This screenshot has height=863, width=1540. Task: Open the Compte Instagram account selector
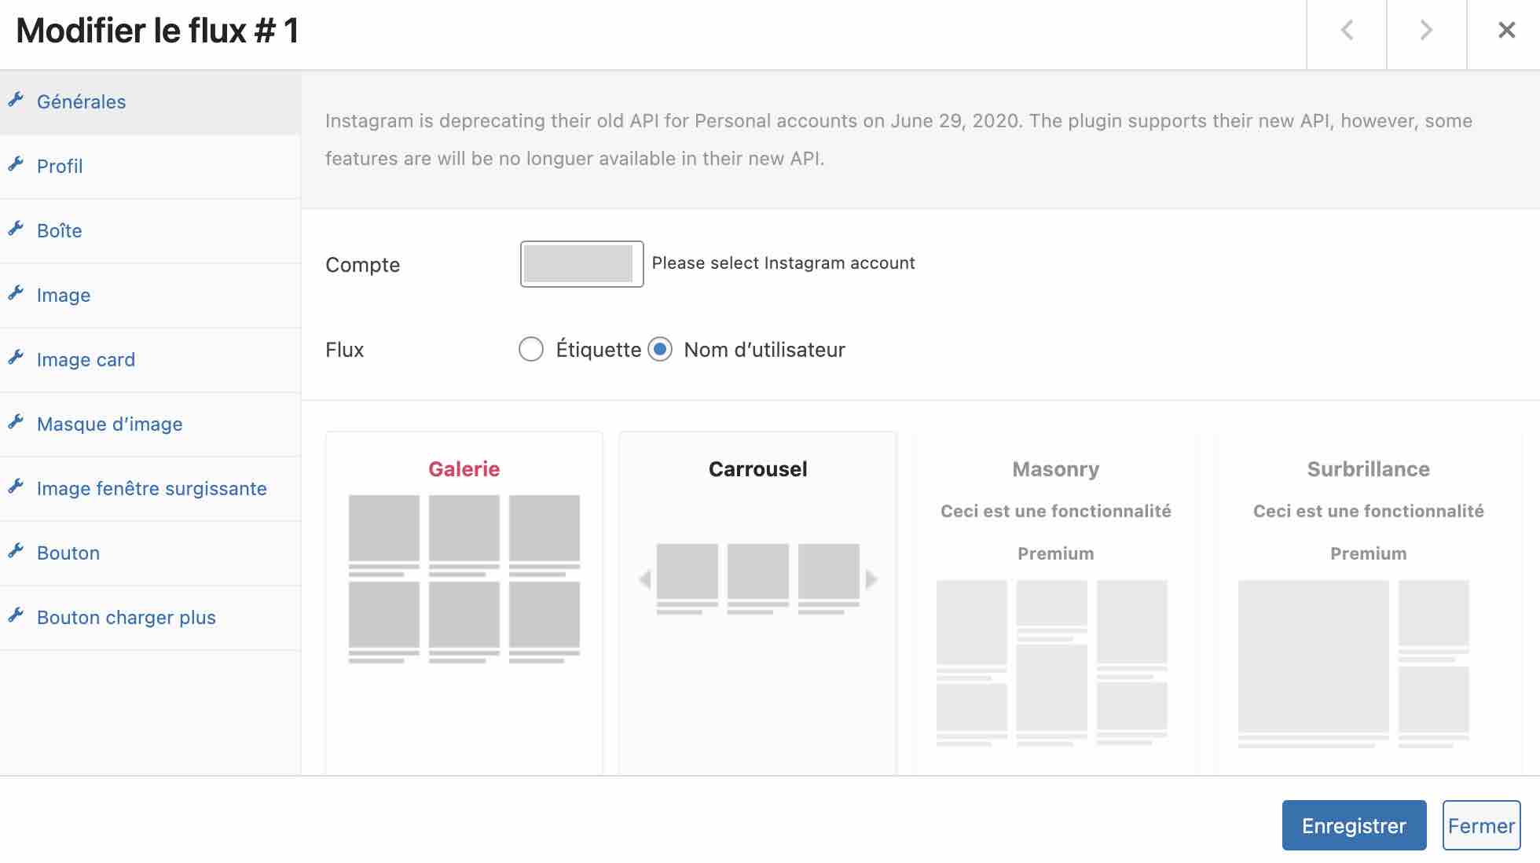[x=581, y=263]
